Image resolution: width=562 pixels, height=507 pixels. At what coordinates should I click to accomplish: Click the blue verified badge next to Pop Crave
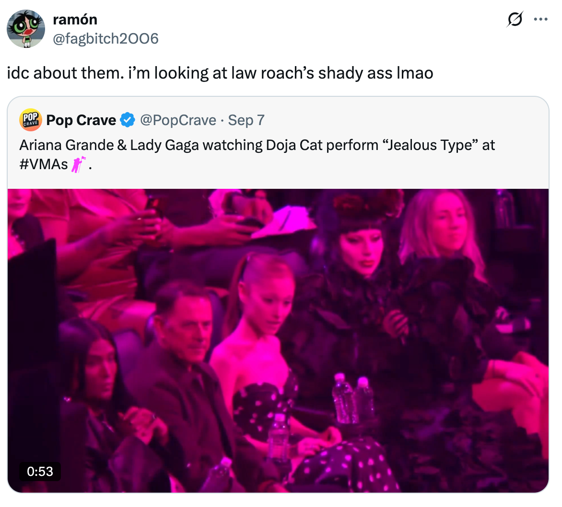pos(128,120)
